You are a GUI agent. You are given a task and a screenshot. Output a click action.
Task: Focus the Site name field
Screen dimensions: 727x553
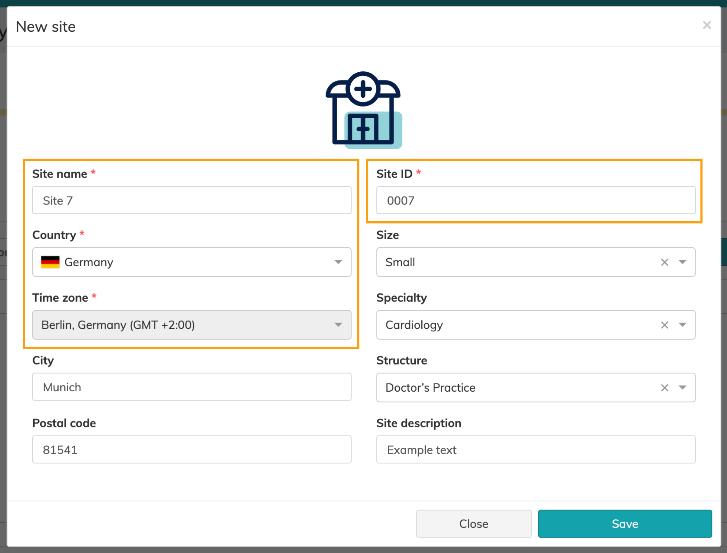[x=191, y=200]
